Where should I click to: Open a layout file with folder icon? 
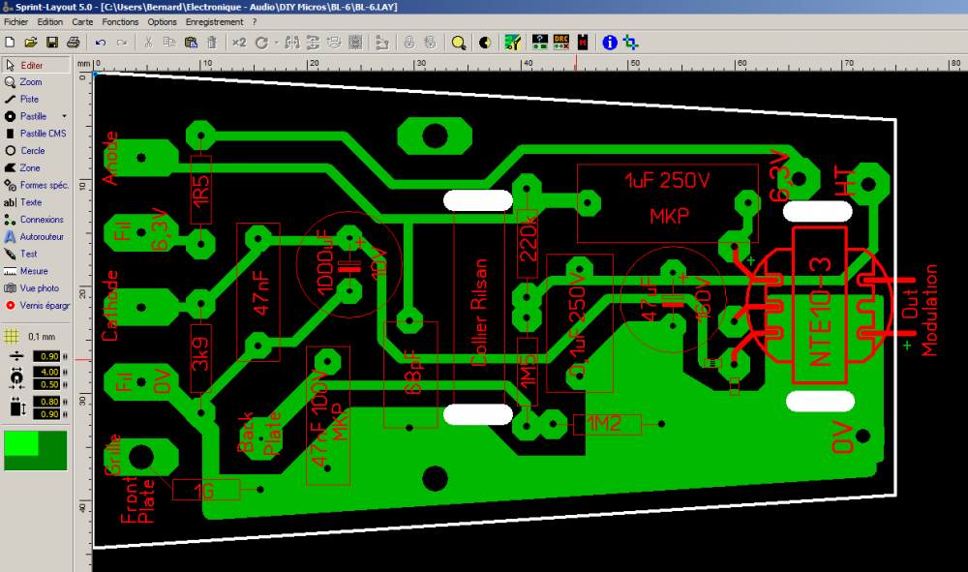tap(31, 43)
